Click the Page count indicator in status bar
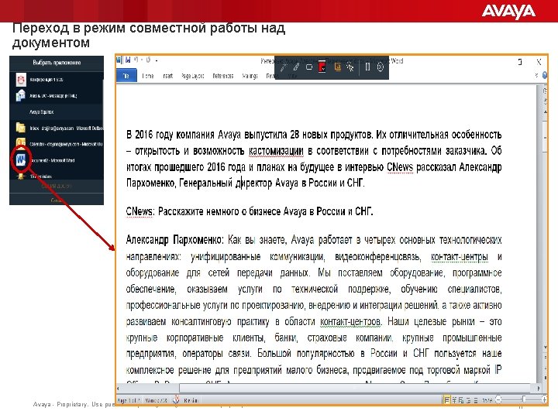The height and width of the screenshot is (418, 558). point(128,401)
